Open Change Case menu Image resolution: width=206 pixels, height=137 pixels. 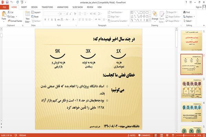[x=67, y=20]
